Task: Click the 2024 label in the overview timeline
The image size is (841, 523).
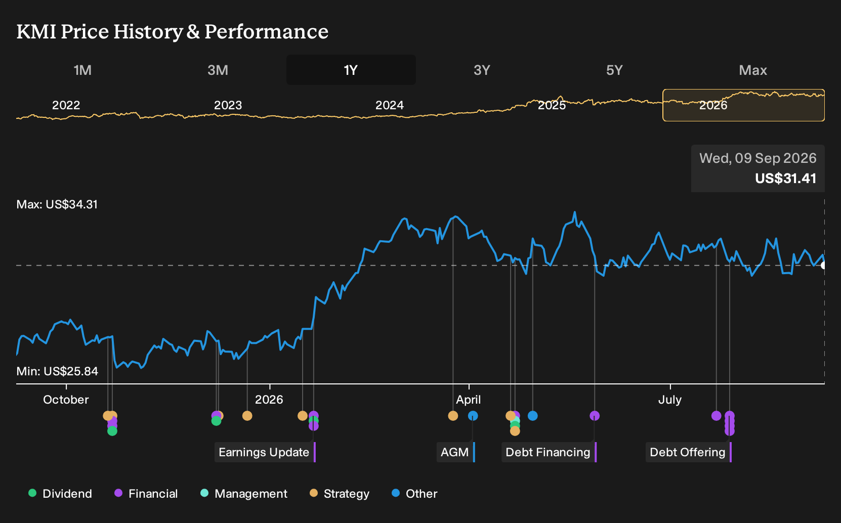Action: [x=390, y=105]
